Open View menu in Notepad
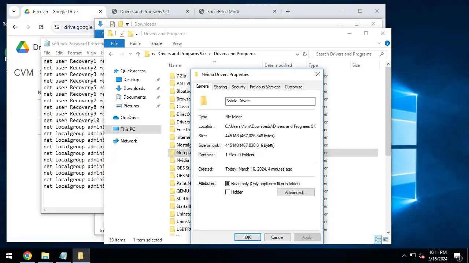The width and height of the screenshot is (469, 263). [91, 53]
